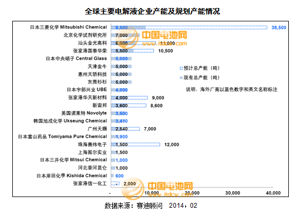Click the 30,000 x-axis tick label
Screen dimensions: 299x212
(233, 193)
